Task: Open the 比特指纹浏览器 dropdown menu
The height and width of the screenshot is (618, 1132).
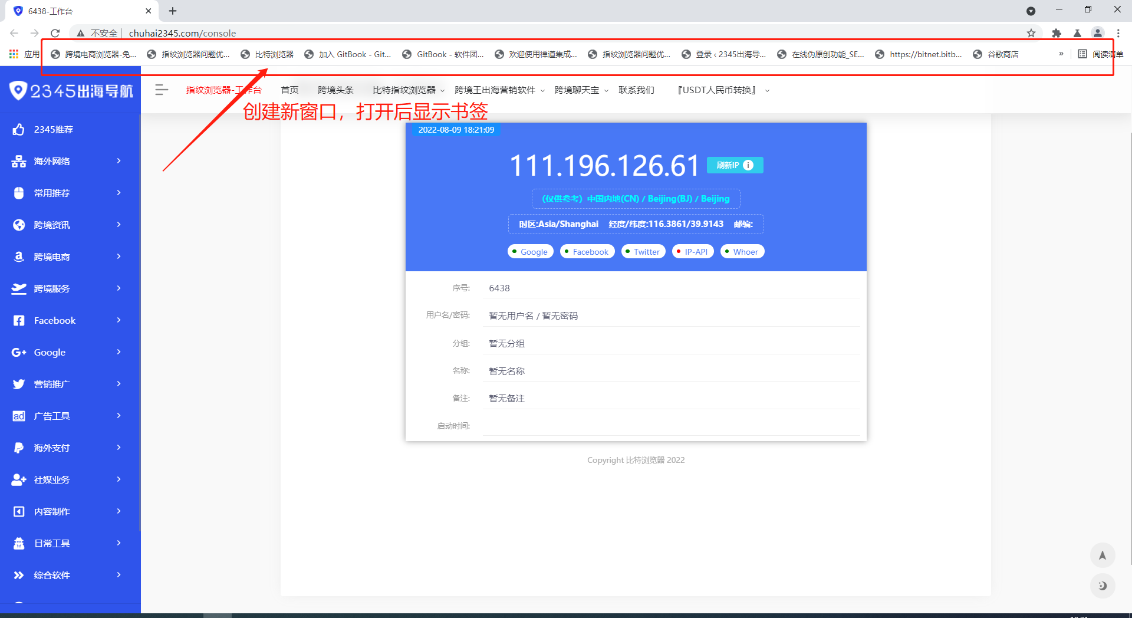Action: click(408, 90)
